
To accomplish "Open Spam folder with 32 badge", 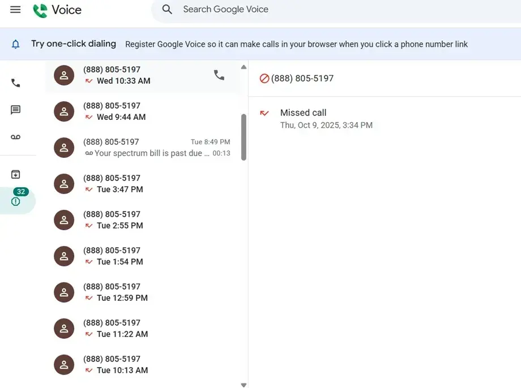I will (x=16, y=201).
